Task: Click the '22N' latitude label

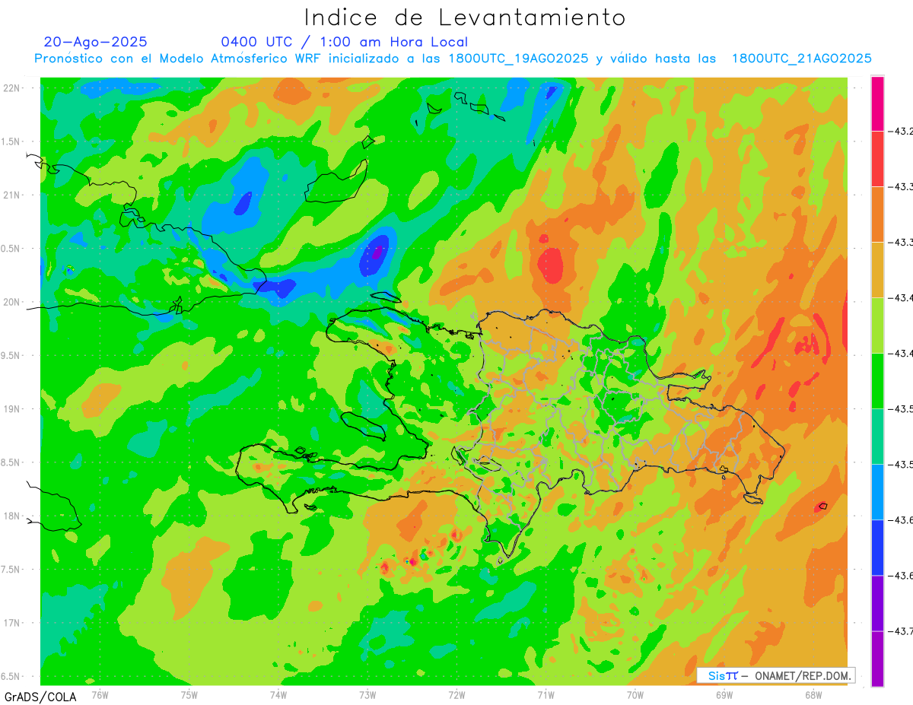Action: [12, 88]
